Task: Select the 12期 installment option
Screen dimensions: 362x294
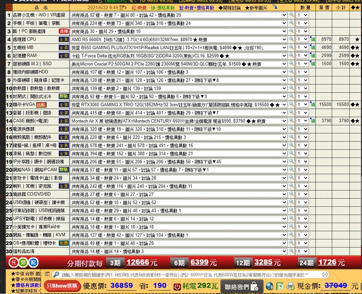Action: [x=243, y=263]
